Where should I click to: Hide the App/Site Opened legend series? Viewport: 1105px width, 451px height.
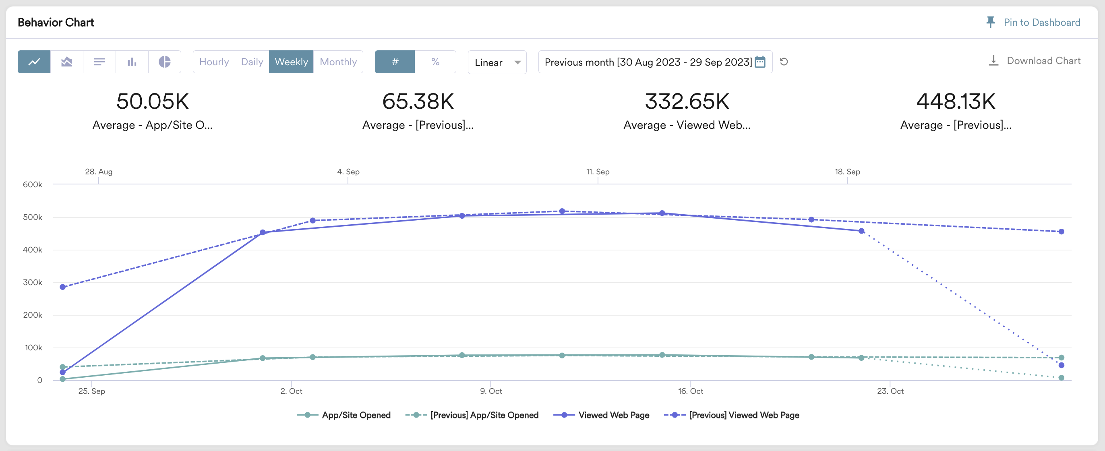click(356, 415)
